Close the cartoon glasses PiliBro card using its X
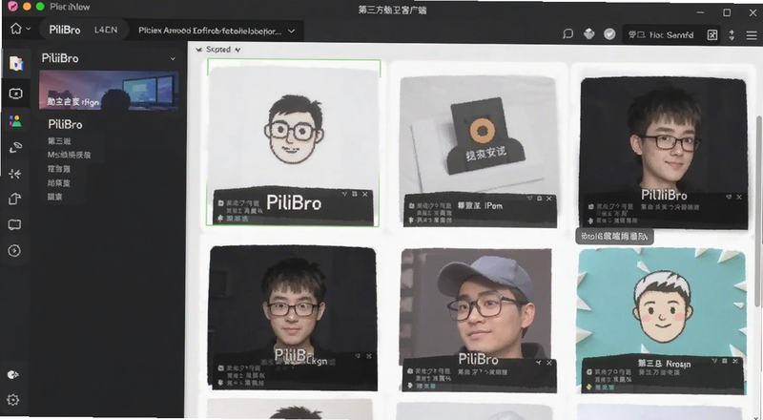Image resolution: width=763 pixels, height=420 pixels. coord(365,195)
